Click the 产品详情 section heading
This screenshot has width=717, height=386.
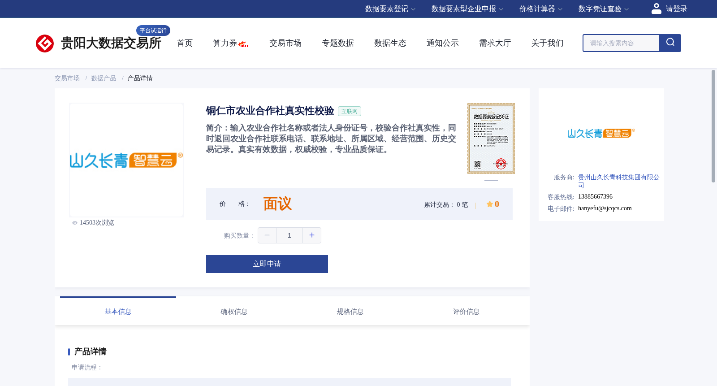point(90,351)
